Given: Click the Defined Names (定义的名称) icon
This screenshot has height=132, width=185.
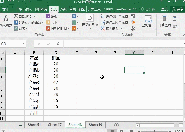Looking at the screenshot, I should tap(90, 21).
